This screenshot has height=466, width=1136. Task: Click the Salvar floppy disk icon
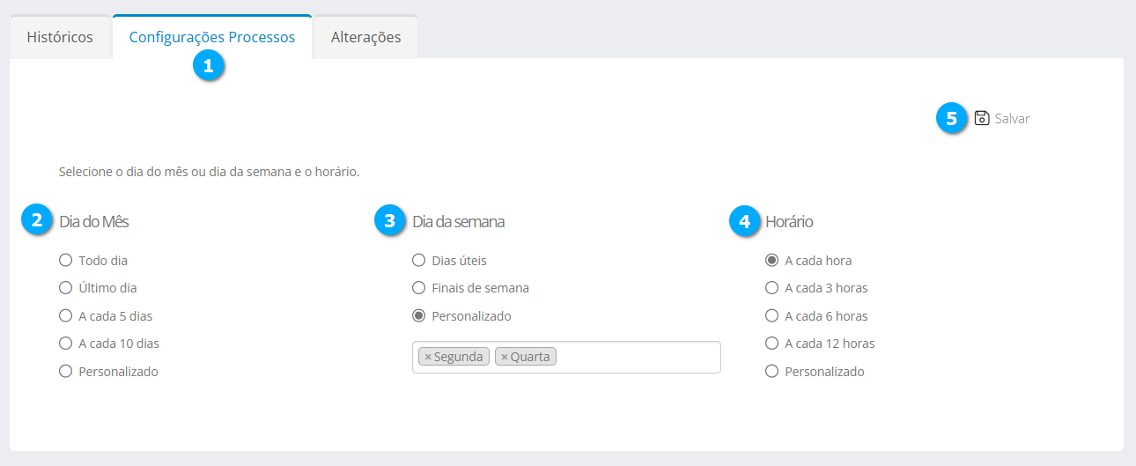tap(982, 118)
